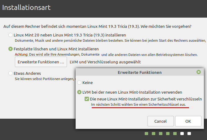Click the third green progress dot
The height and width of the screenshot is (140, 207).
[x=161, y=134]
